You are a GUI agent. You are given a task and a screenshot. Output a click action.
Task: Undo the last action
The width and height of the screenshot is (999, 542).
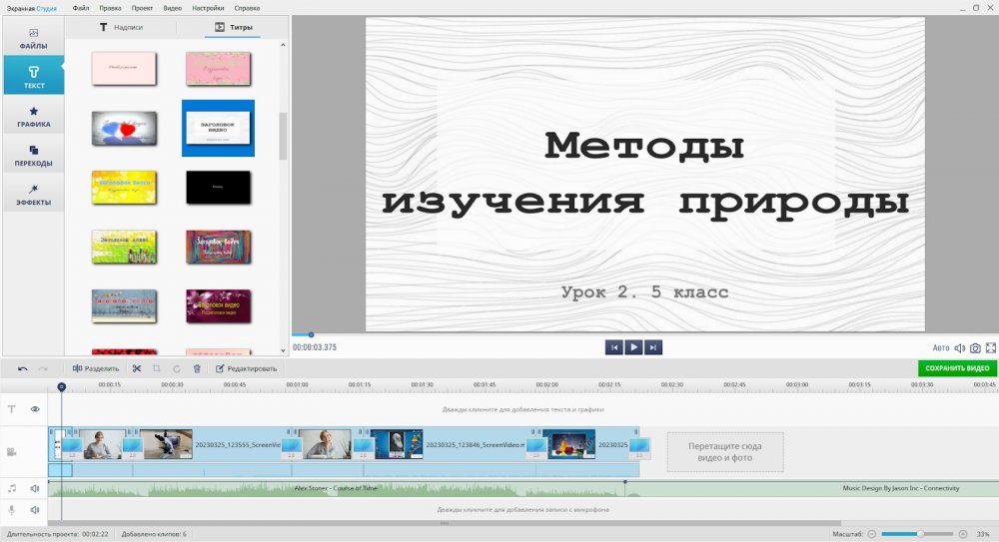click(x=23, y=368)
